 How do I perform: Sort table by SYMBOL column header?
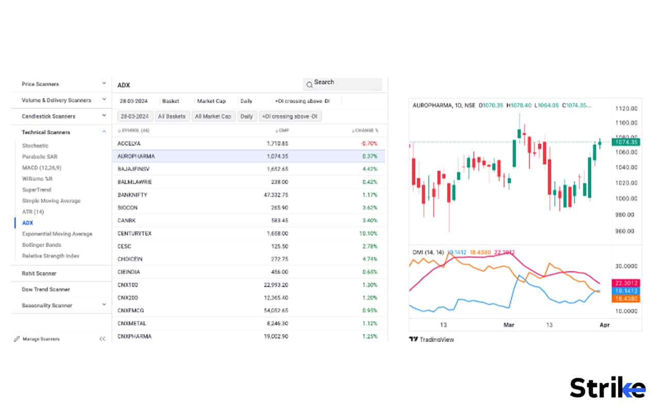[x=134, y=131]
